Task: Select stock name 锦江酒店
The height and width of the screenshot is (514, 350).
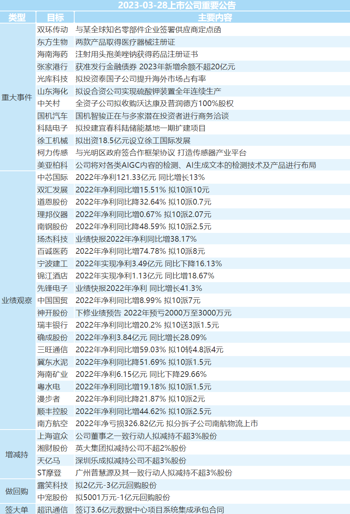Action: (x=53, y=276)
